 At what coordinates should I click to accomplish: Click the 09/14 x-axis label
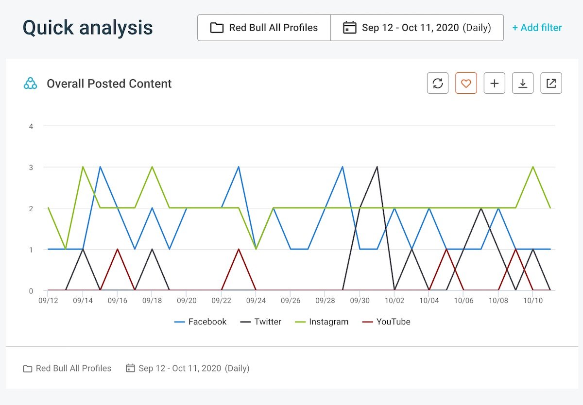coord(83,301)
